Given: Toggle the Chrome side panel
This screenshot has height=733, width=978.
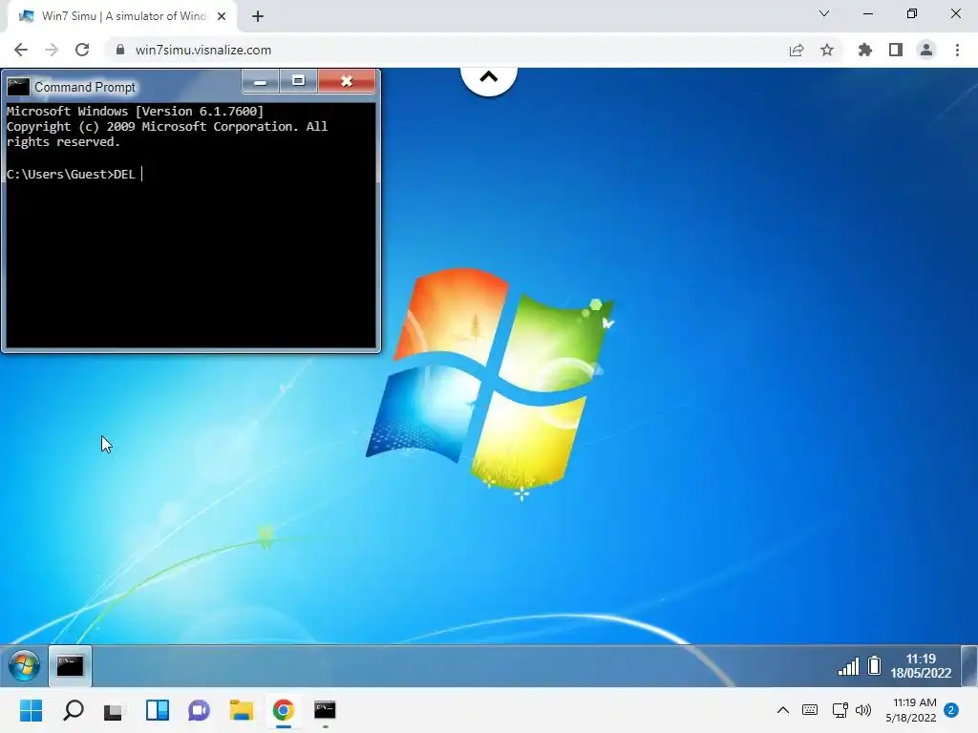Looking at the screenshot, I should tap(896, 50).
